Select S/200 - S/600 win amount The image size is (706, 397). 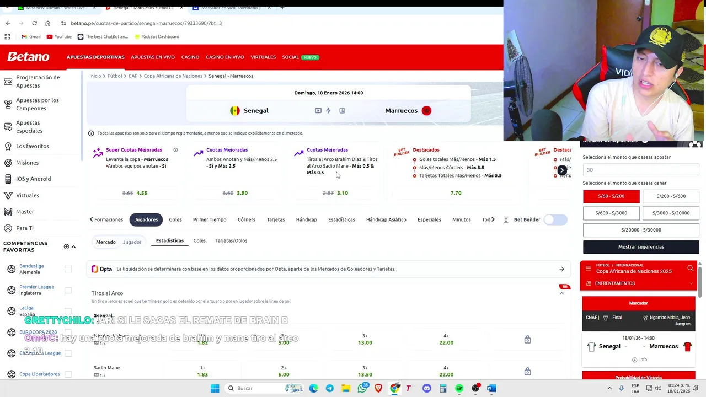coord(671,196)
